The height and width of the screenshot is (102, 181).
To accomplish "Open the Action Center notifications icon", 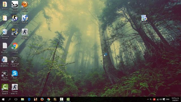I will pyautogui.click(x=164, y=99).
